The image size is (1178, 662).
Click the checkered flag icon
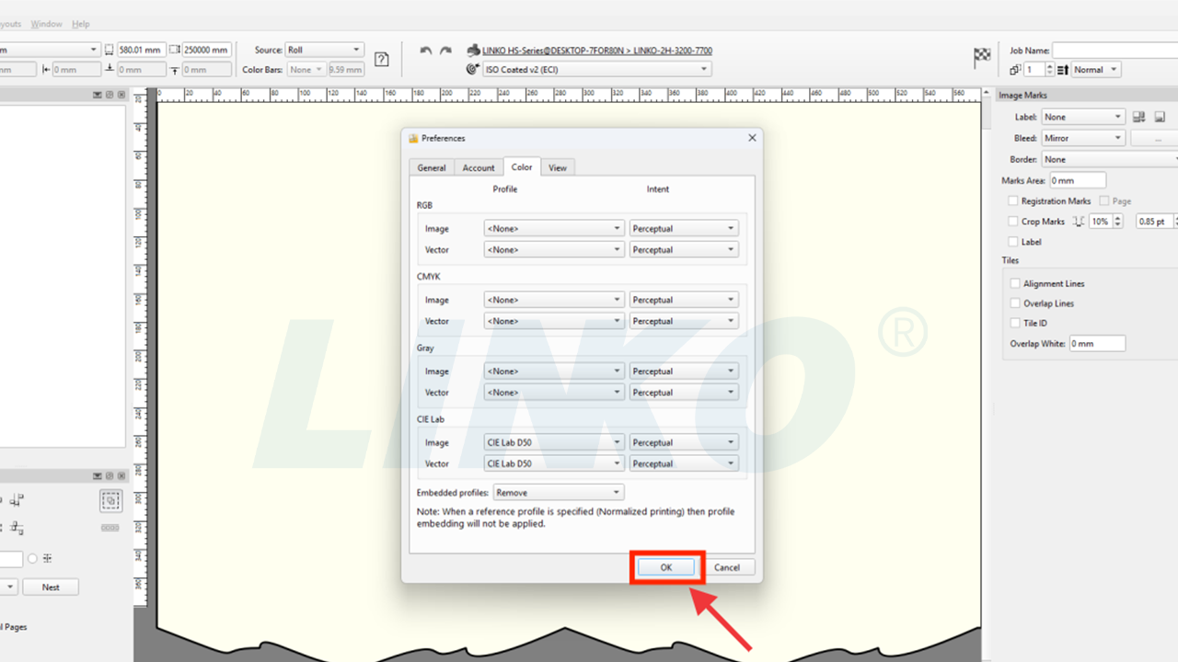[982, 57]
